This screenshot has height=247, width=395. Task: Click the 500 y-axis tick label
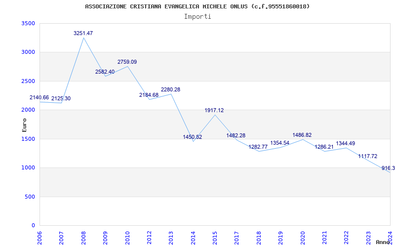tap(30, 197)
